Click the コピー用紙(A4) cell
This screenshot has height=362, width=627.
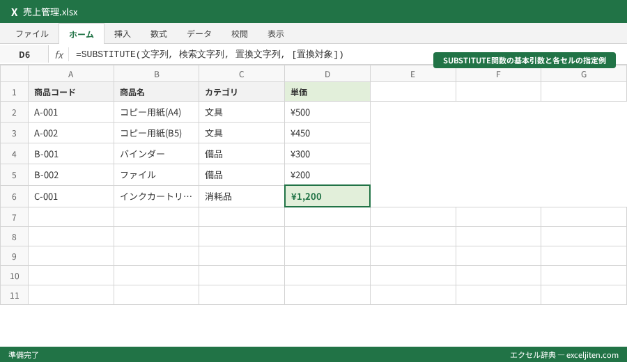156,112
